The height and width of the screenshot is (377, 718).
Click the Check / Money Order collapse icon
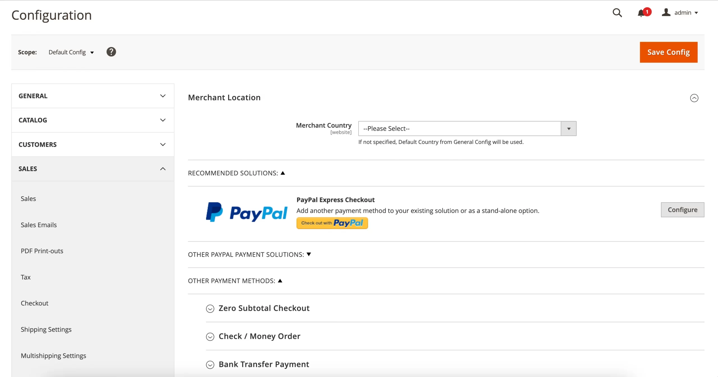(x=210, y=336)
